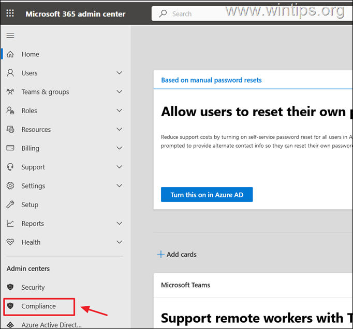The image size is (353, 329).
Task: Click the 'Support remote workers with' heading
Action: point(257,318)
